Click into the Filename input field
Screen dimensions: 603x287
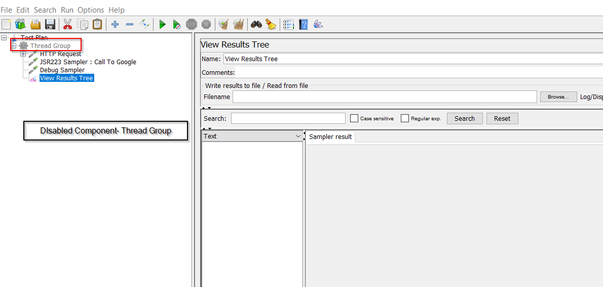(x=385, y=97)
